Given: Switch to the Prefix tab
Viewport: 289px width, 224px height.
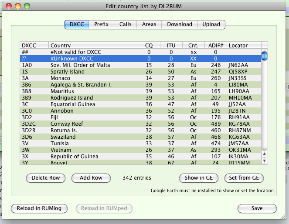Looking at the screenshot, I should 102,24.
